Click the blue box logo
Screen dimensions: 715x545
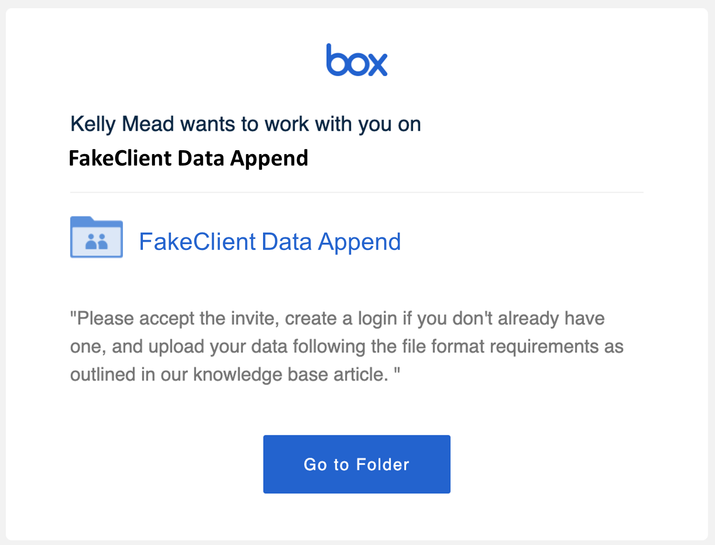(357, 60)
